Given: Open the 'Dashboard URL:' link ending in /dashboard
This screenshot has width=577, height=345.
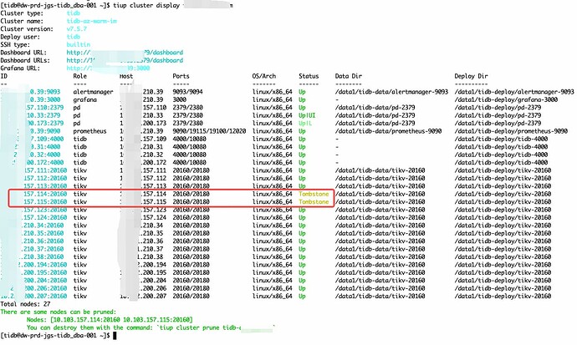Looking at the screenshot, I should point(125,53).
